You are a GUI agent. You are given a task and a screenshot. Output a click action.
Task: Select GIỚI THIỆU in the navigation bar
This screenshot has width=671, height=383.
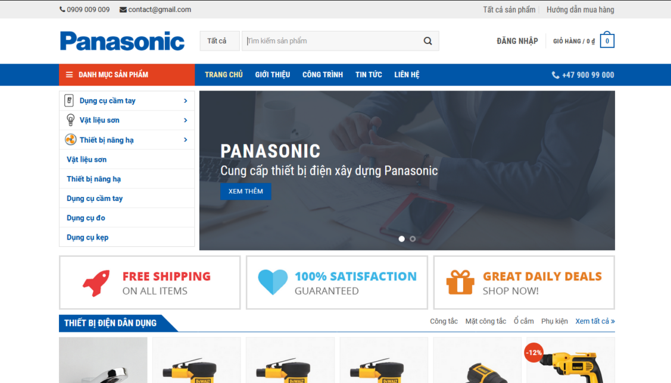(272, 74)
